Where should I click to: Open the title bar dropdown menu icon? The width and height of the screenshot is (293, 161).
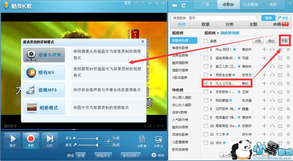(x=143, y=3)
